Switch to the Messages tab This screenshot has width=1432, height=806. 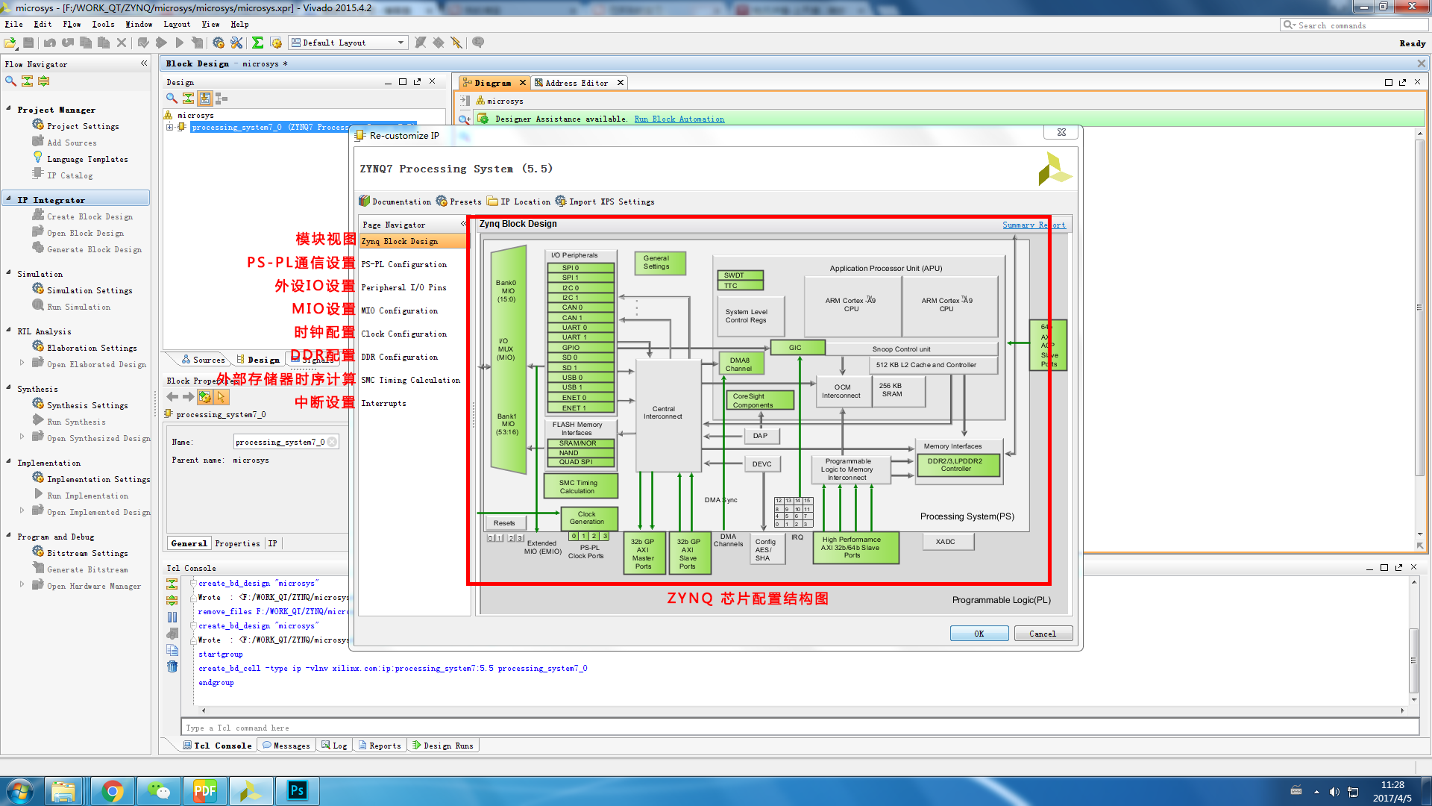coord(286,746)
